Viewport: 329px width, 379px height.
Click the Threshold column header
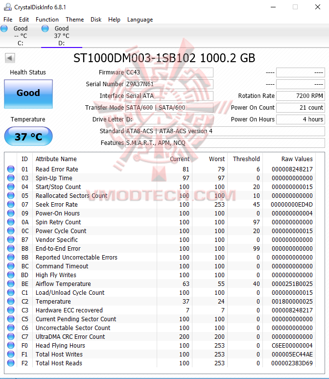(x=246, y=159)
